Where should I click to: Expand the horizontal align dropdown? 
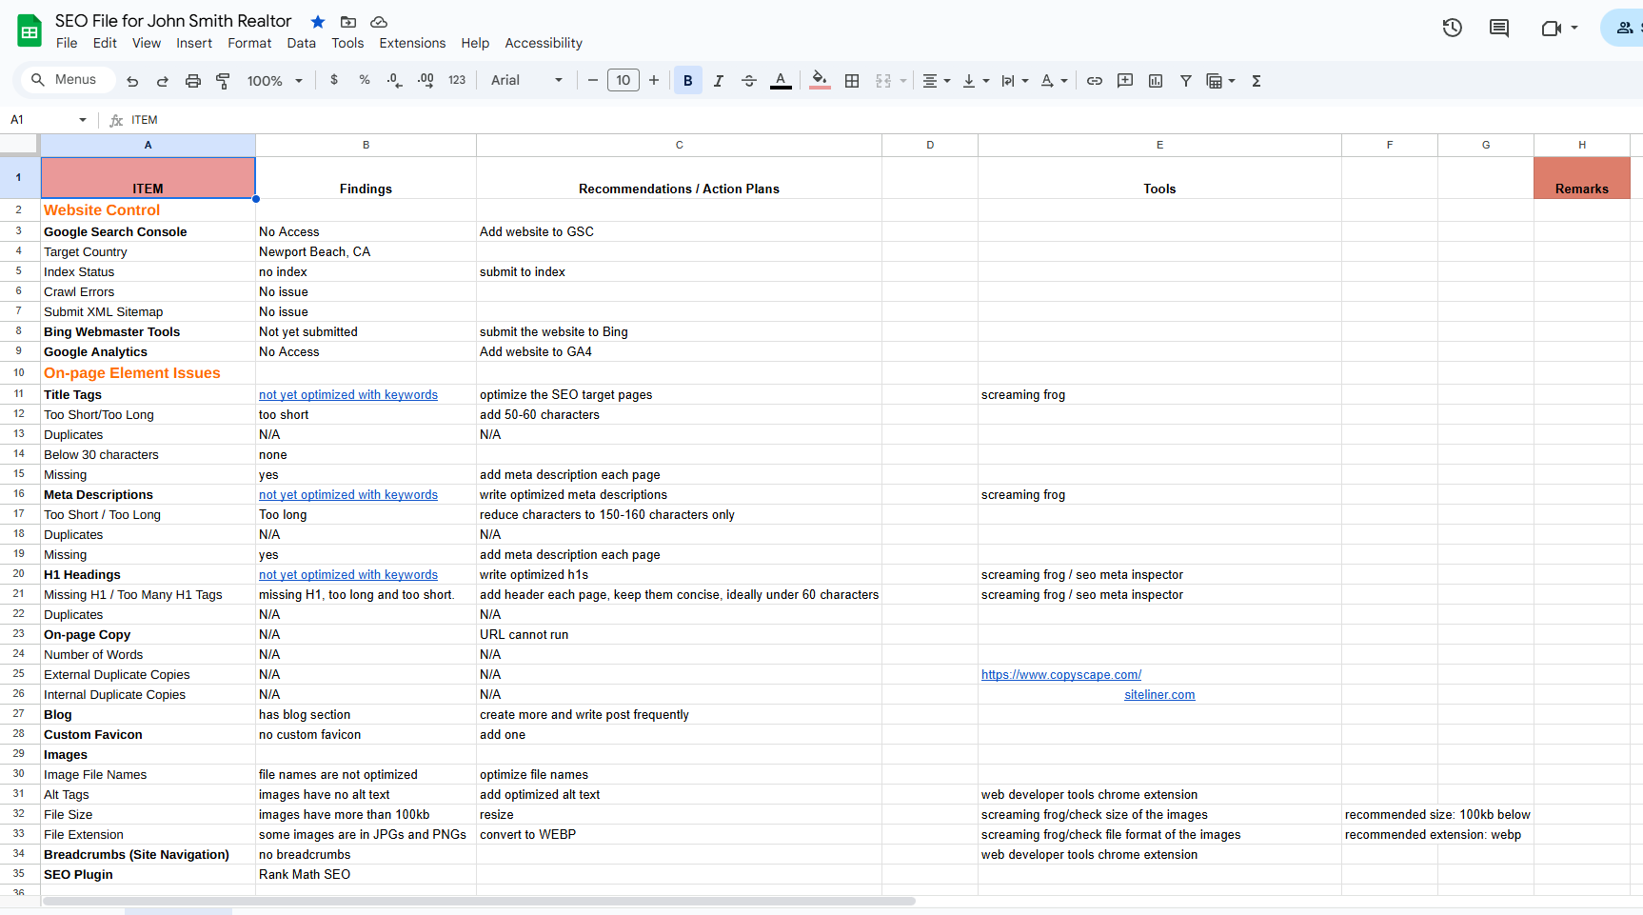coord(937,81)
